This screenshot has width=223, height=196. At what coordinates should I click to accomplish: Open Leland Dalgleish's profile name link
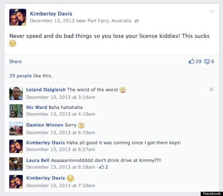point(46,89)
